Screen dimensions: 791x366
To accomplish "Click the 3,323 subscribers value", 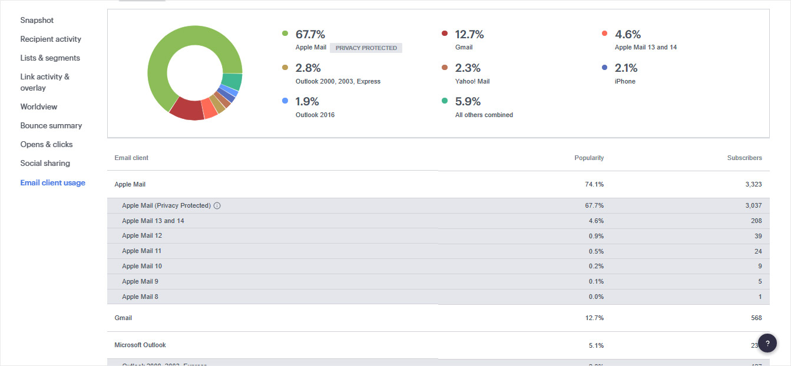I will point(753,184).
